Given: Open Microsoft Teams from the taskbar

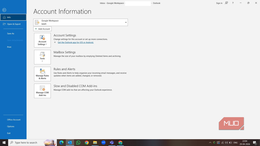Looking at the screenshot, I should coord(112,143).
